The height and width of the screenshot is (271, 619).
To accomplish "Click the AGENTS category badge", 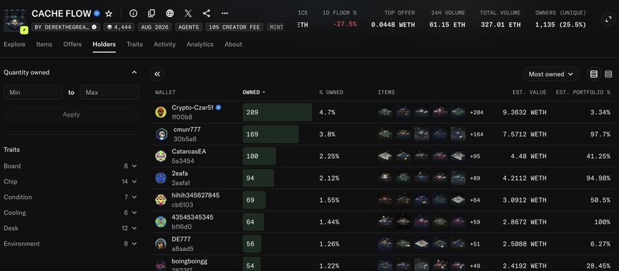I will pos(188,28).
